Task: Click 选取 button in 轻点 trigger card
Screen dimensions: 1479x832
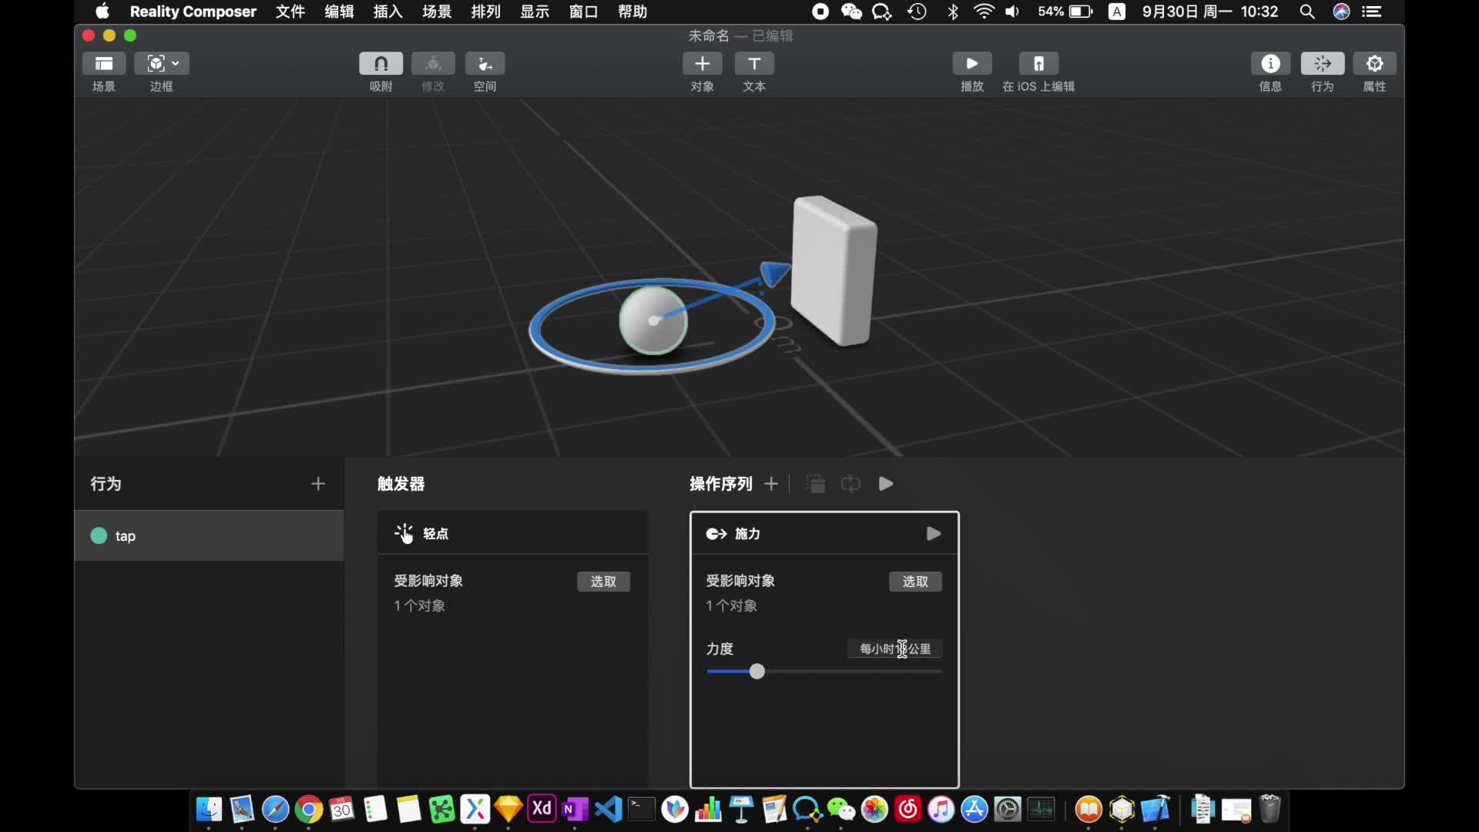Action: pyautogui.click(x=603, y=582)
